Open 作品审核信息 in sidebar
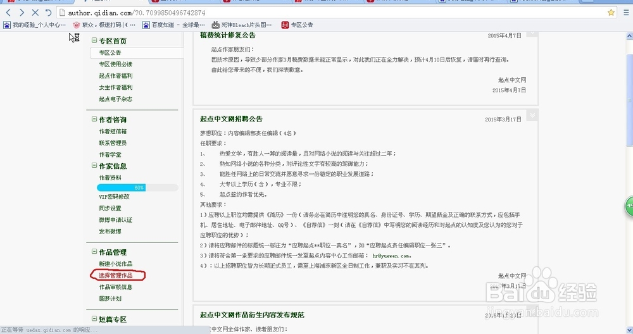 pos(116,287)
